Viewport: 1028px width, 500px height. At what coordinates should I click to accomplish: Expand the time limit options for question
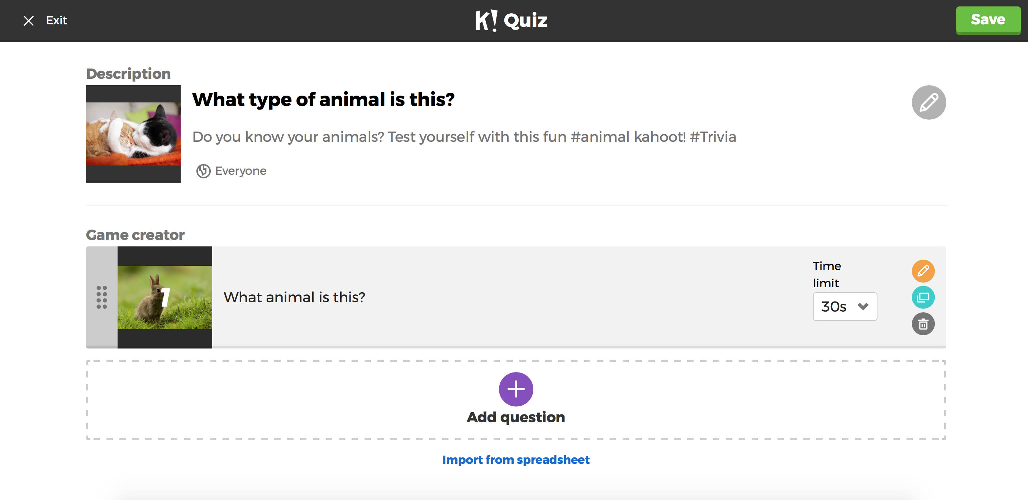point(844,306)
